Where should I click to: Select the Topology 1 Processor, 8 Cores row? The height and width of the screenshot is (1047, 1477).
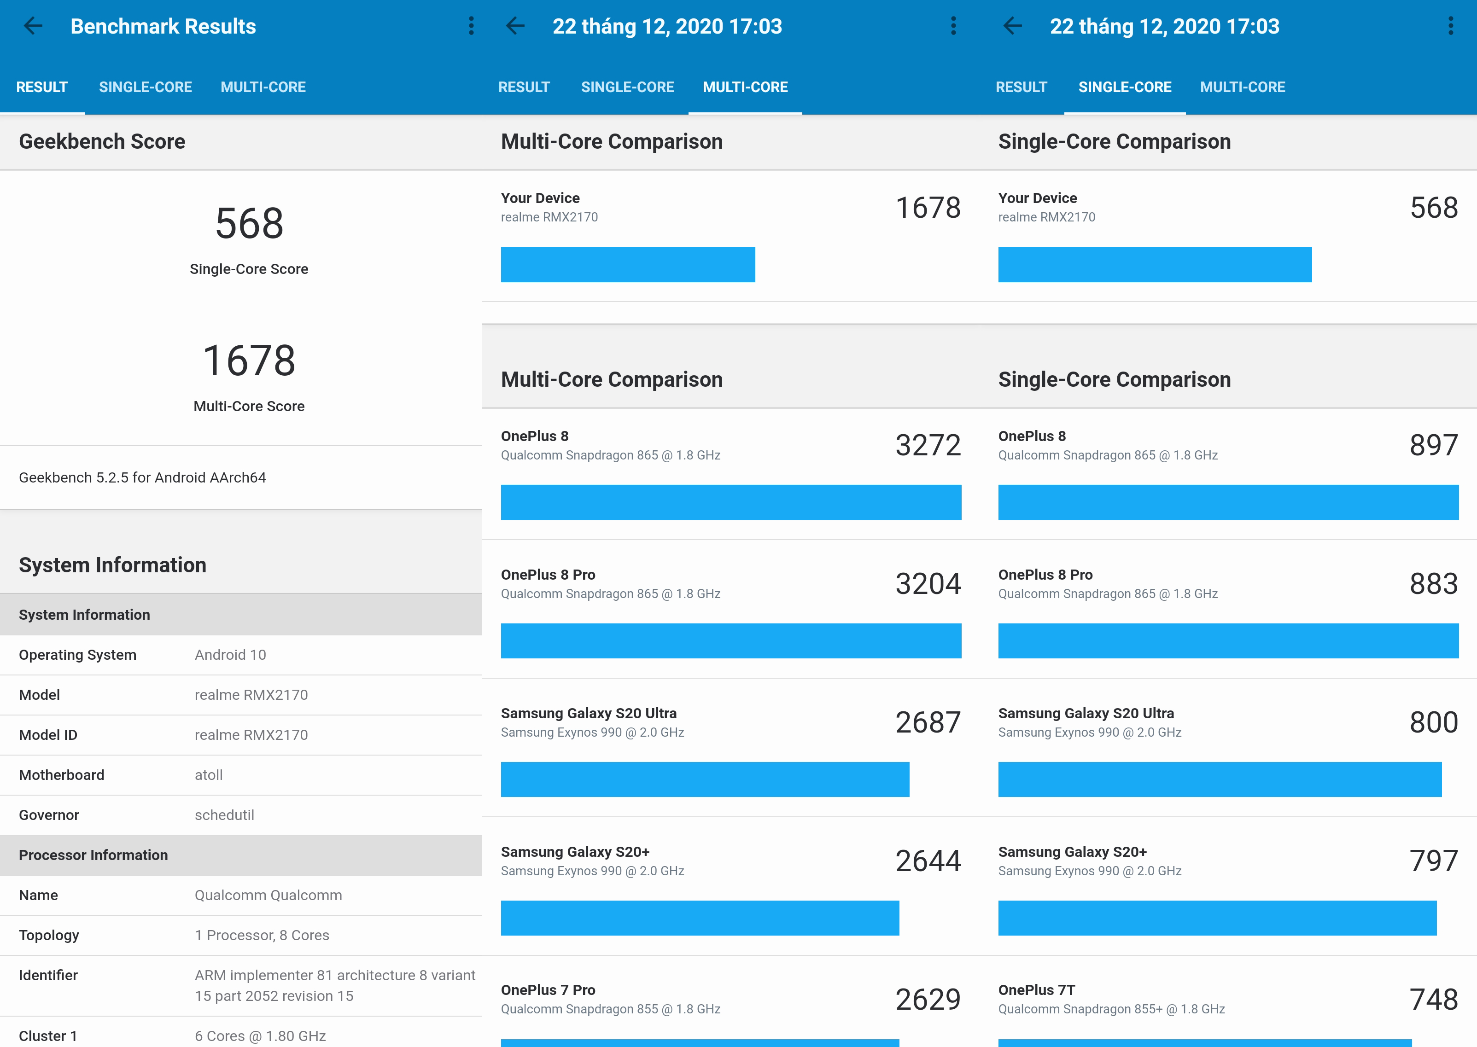point(241,935)
